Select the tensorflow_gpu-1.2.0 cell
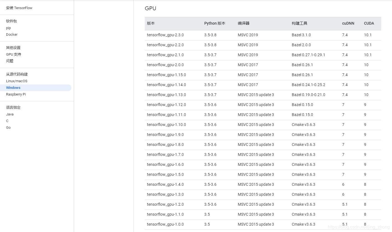Viewport: 392px width, 232px height. tap(165, 205)
